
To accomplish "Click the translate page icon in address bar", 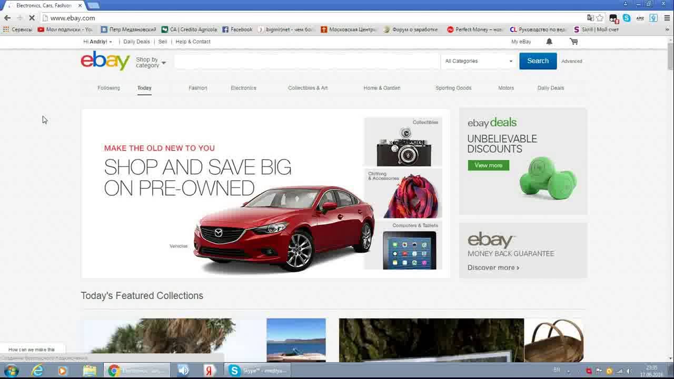I will tap(590, 18).
